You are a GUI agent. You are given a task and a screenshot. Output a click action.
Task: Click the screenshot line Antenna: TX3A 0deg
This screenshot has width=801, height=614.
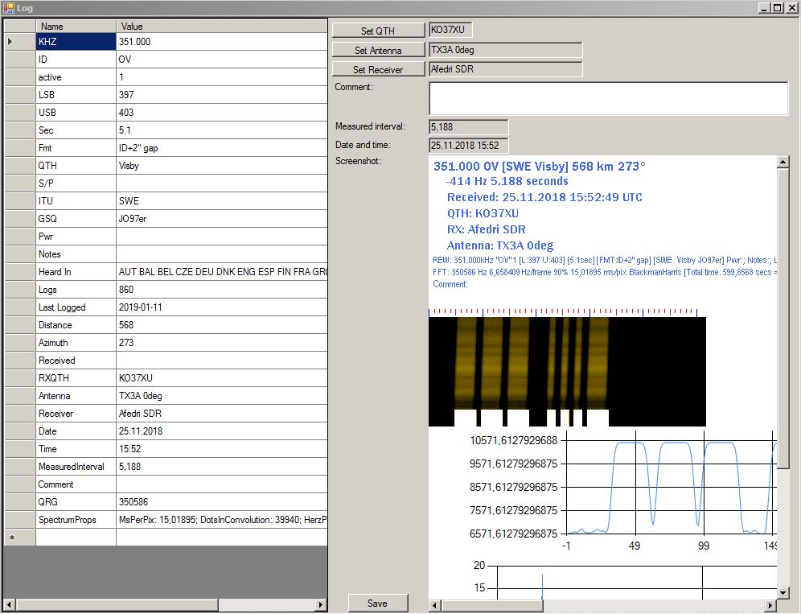coord(500,245)
